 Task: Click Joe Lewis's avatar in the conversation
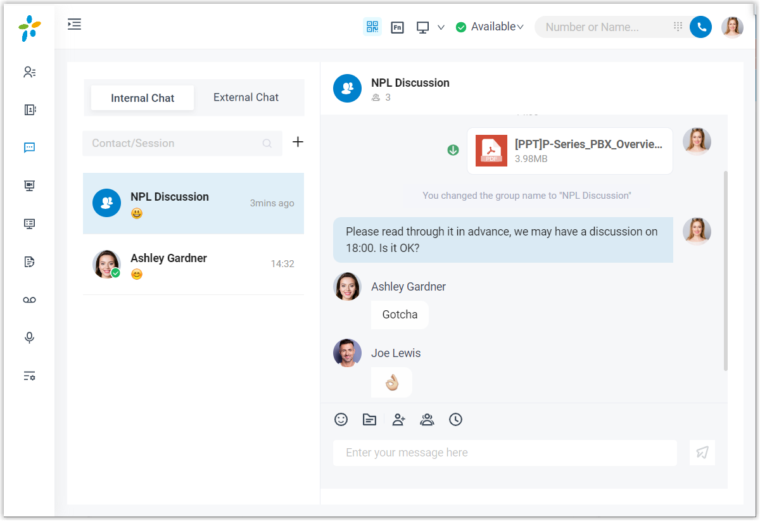point(347,353)
